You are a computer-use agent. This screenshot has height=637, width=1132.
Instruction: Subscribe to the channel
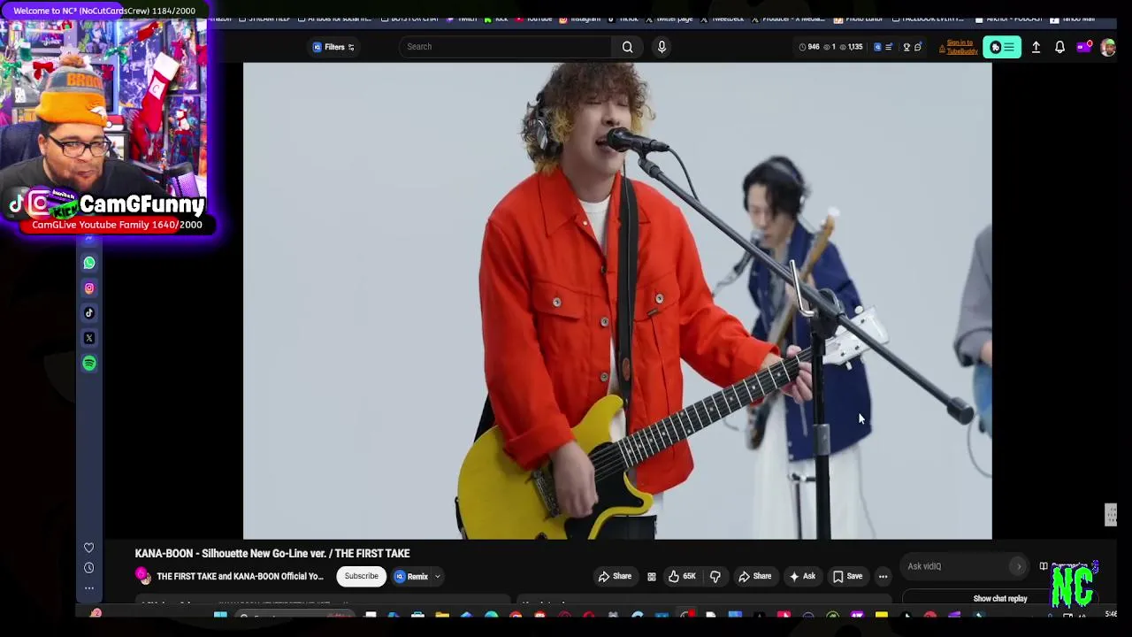point(361,576)
